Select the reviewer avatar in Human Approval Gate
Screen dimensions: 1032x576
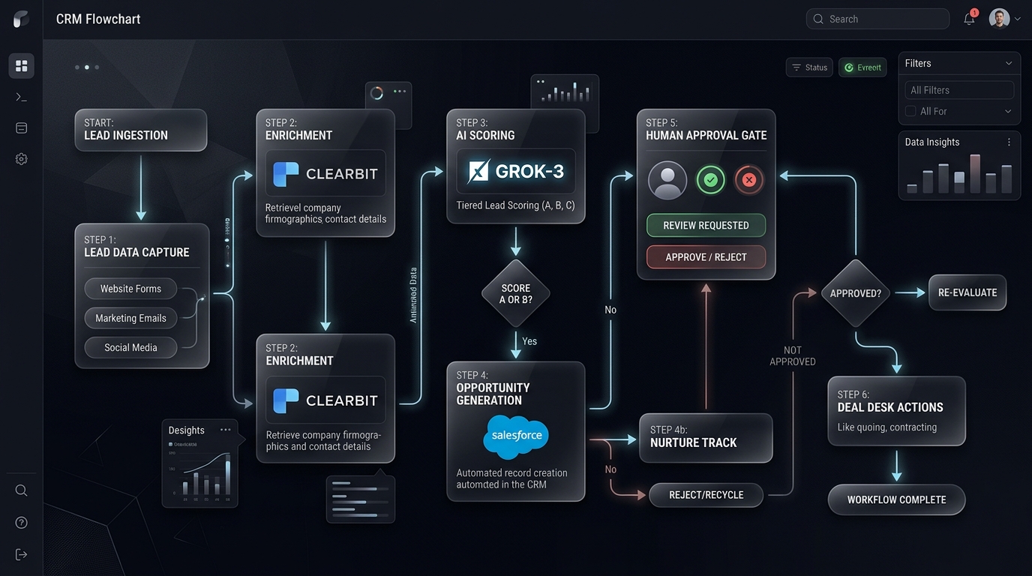tap(667, 180)
